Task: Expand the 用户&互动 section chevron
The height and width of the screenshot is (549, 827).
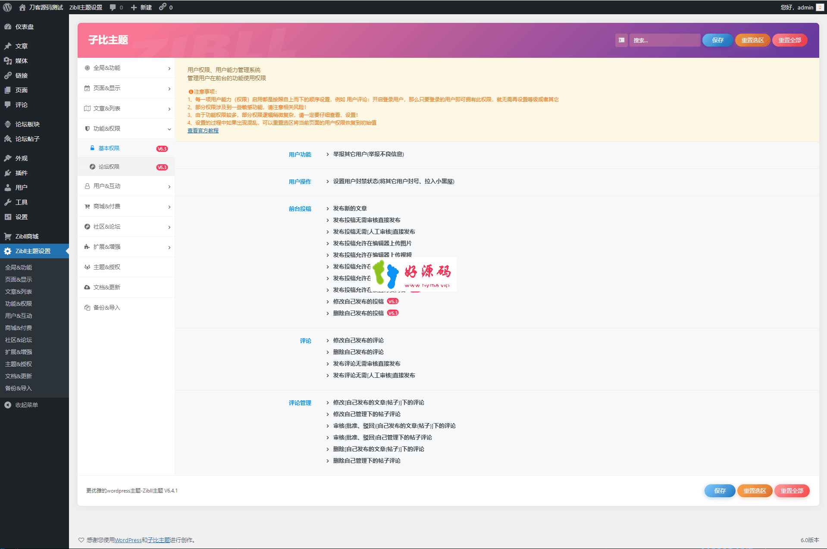Action: pyautogui.click(x=169, y=187)
